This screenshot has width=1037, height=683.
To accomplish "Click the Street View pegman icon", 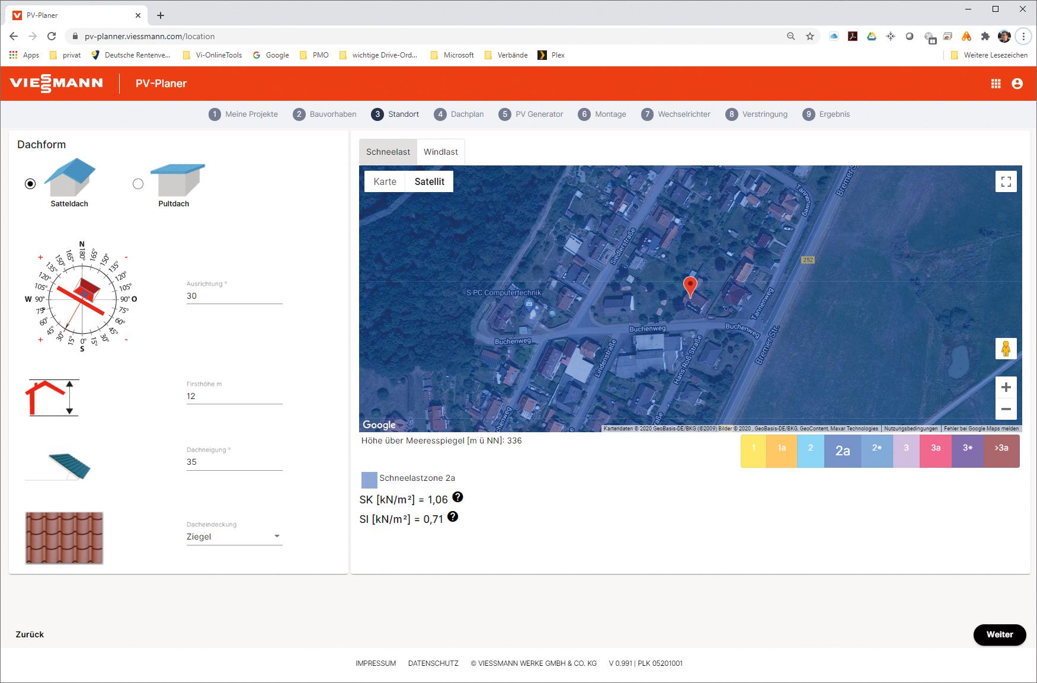I will click(x=1006, y=349).
